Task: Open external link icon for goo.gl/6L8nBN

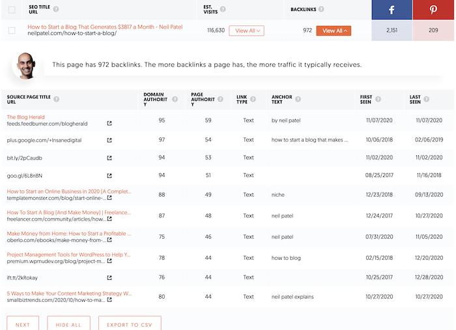Action: [x=109, y=176]
